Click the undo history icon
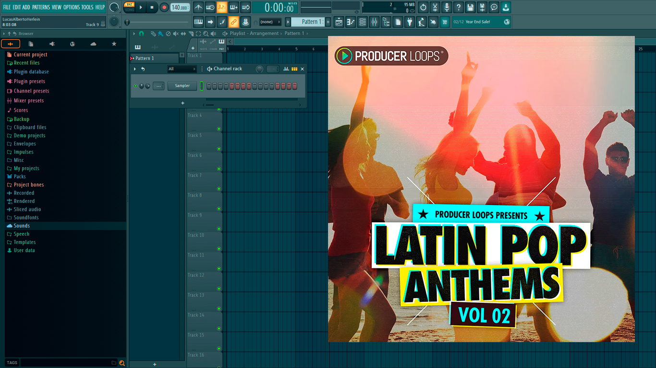This screenshot has height=368, width=656. pos(423,7)
